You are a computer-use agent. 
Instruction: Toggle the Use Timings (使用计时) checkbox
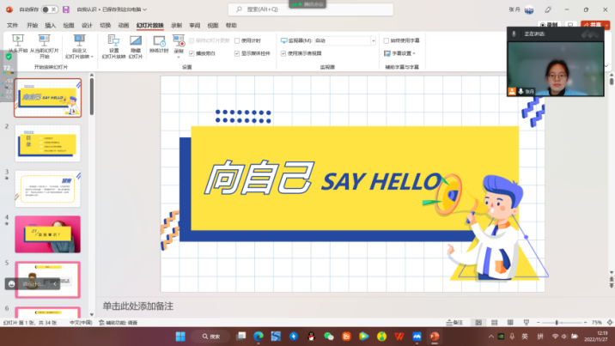pyautogui.click(x=237, y=40)
